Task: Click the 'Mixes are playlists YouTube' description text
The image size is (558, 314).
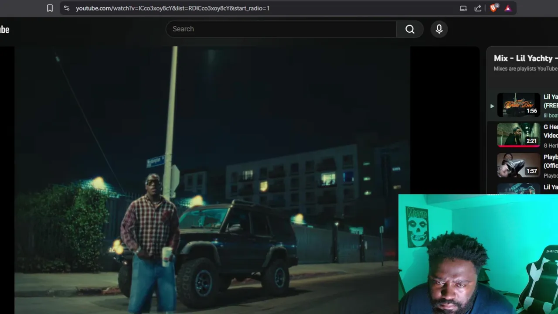Action: click(526, 68)
